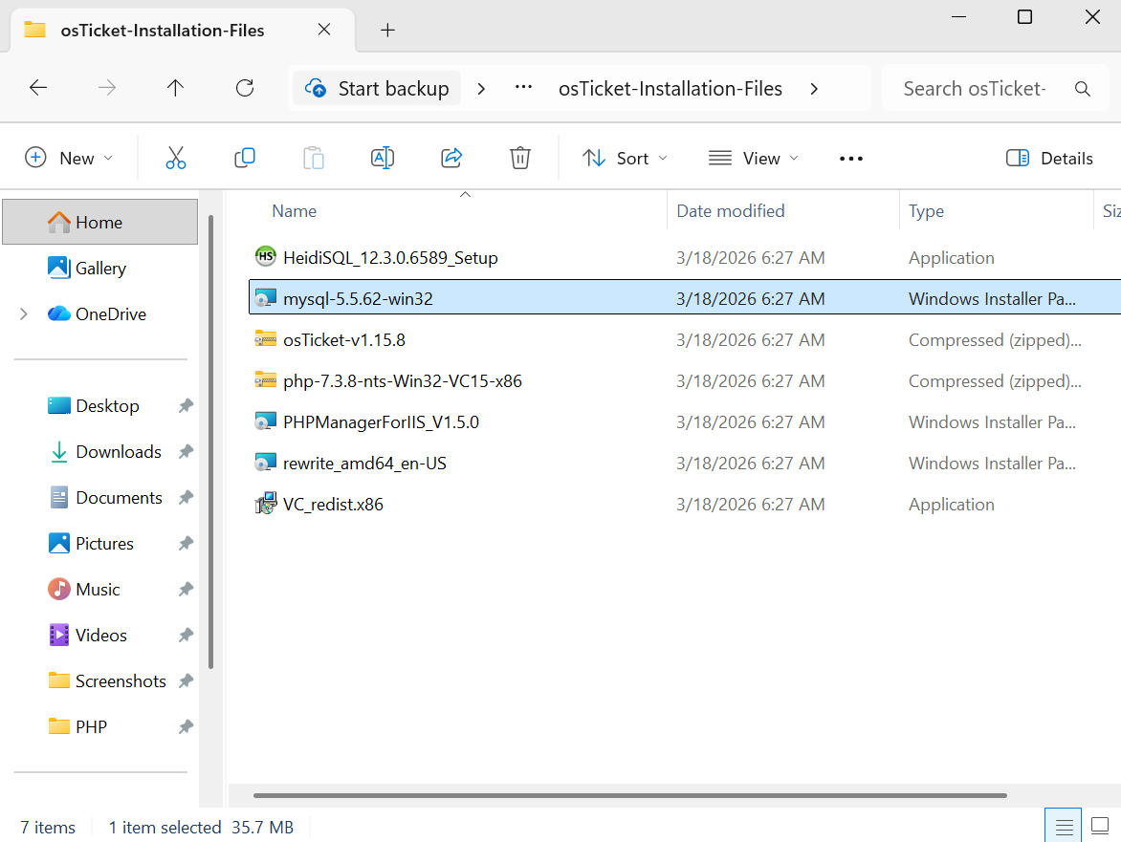This screenshot has width=1121, height=842.
Task: Expand breadcrumb chevron after Start backup
Action: pyautogui.click(x=481, y=89)
